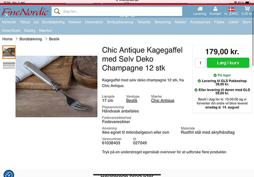Viewport: 254px width, 177px height.
Task: Click the quantity input box
Action: tap(201, 63)
